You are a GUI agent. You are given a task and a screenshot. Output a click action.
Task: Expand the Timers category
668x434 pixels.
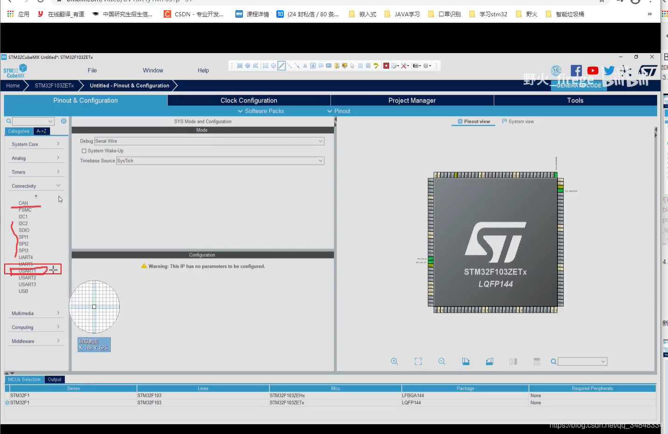click(x=36, y=172)
